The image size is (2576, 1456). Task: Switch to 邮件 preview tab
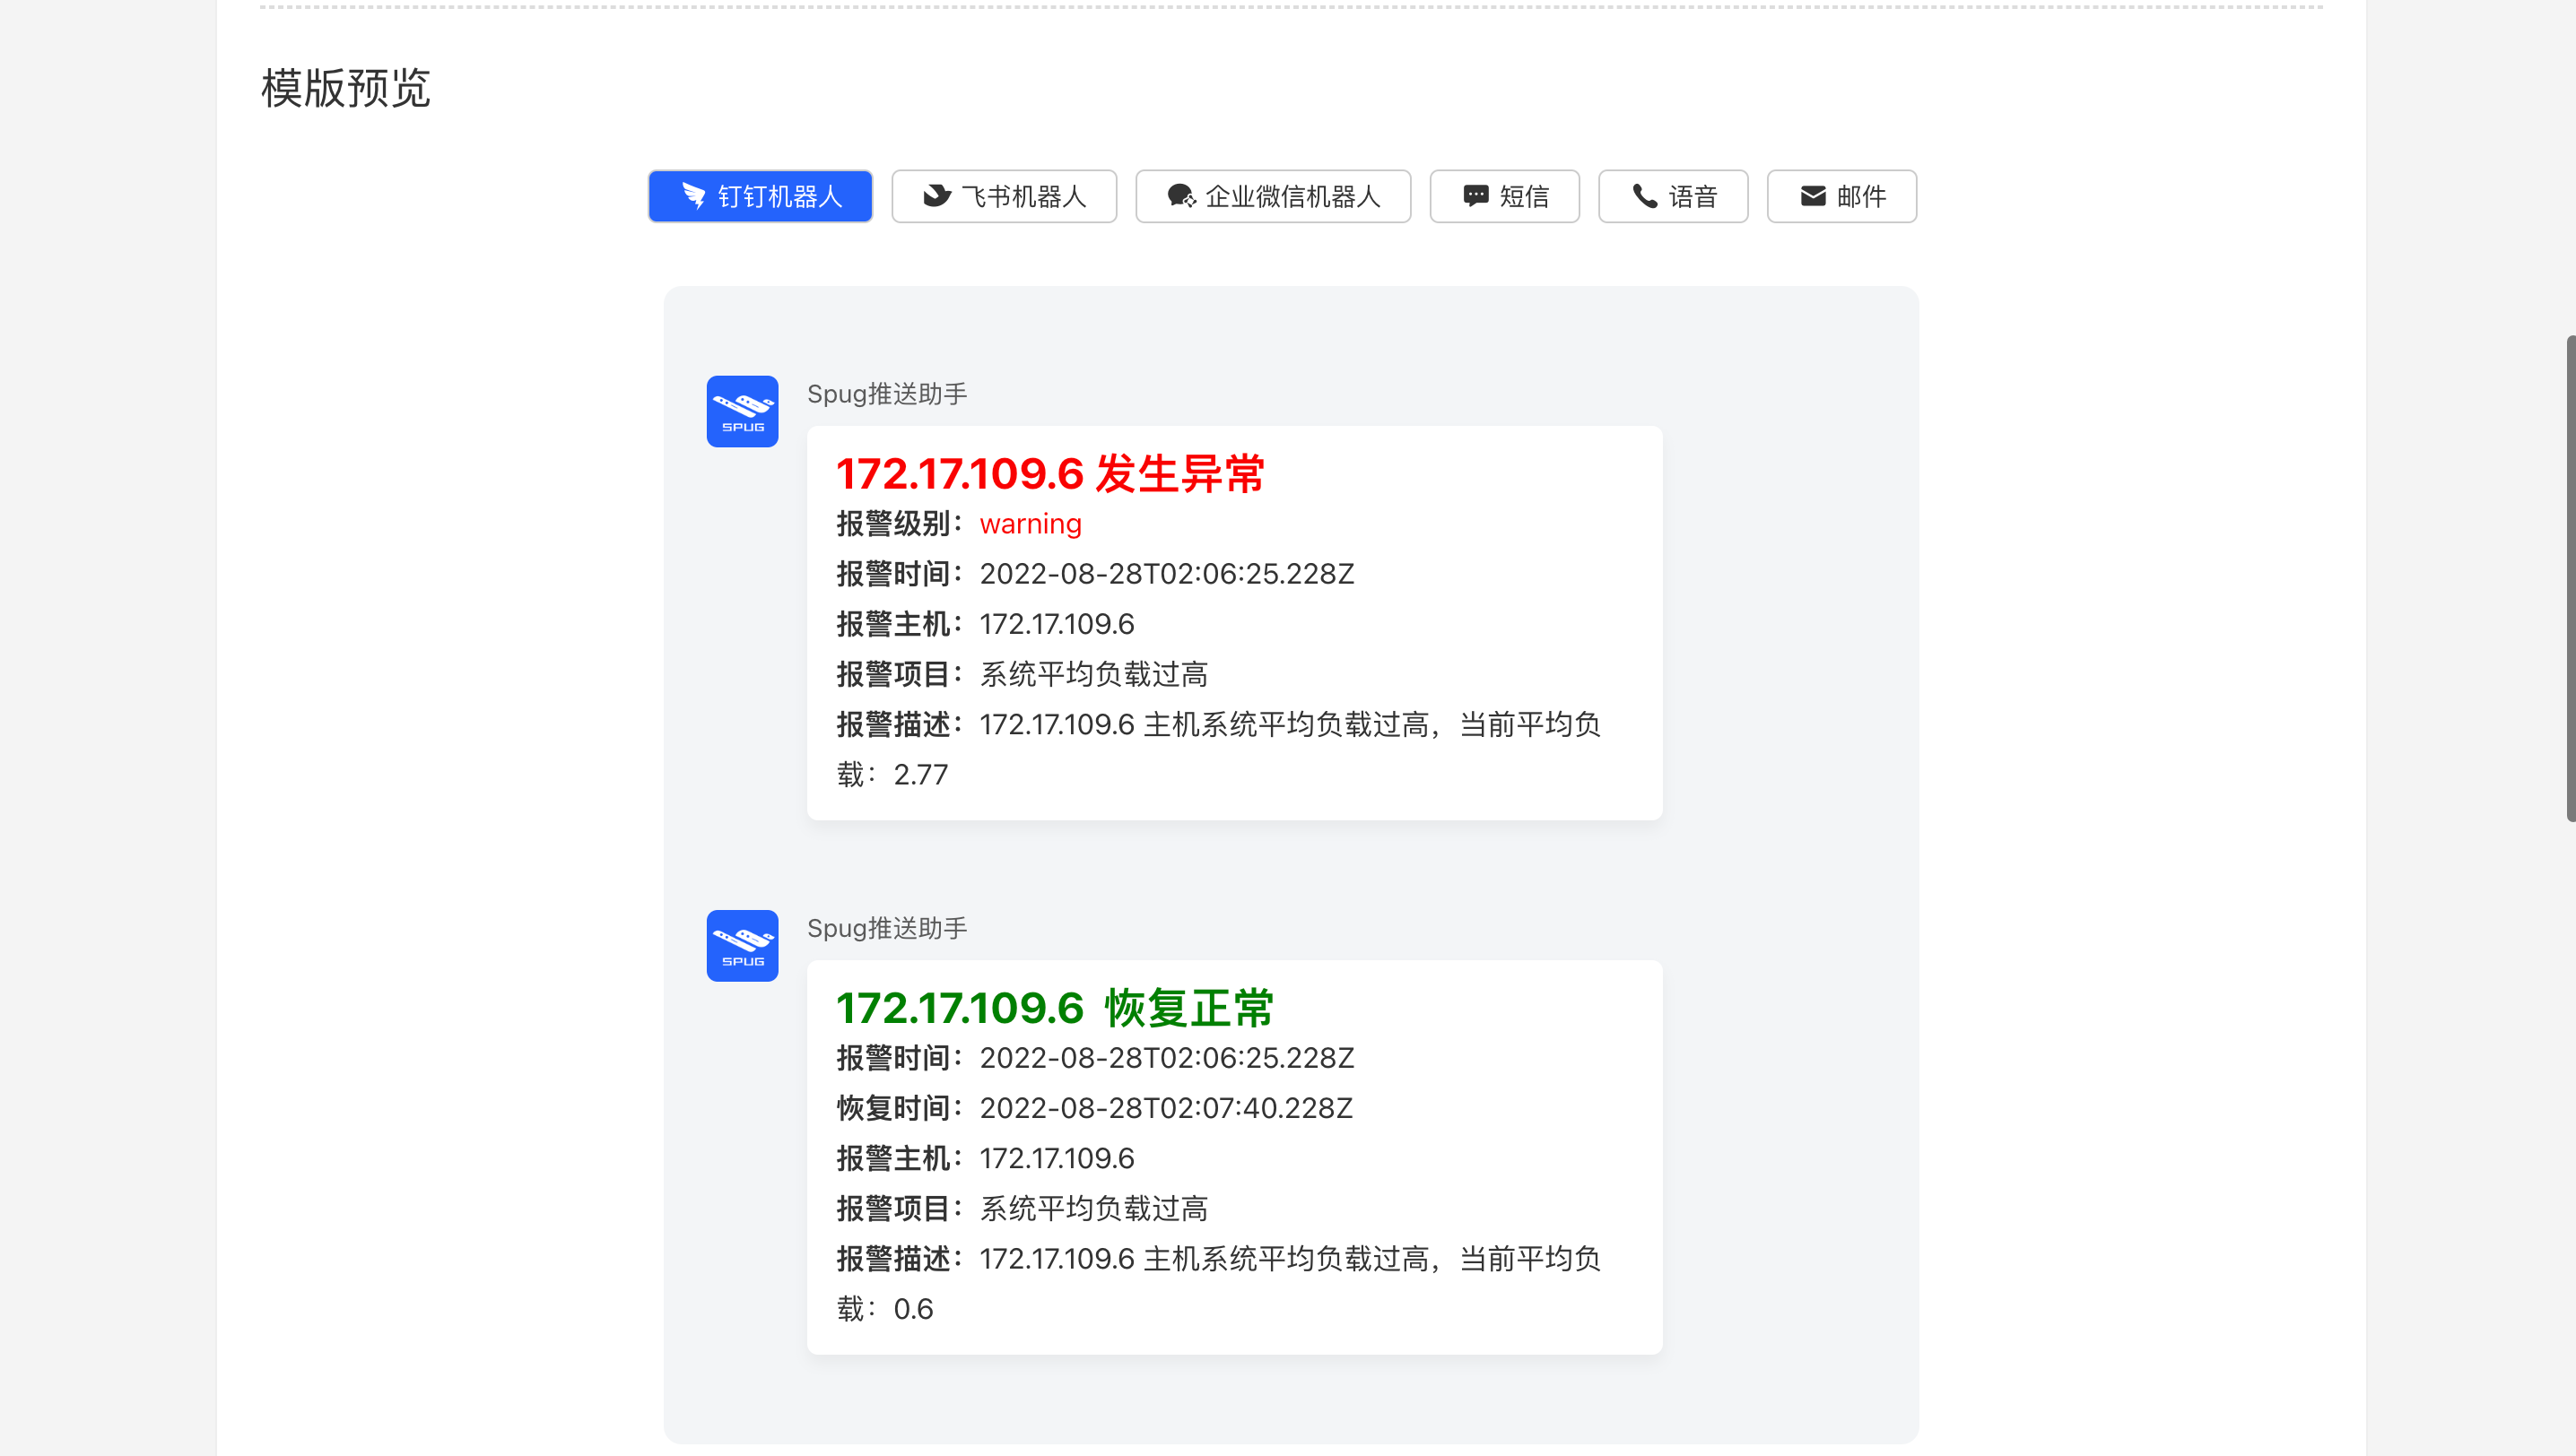click(1861, 196)
